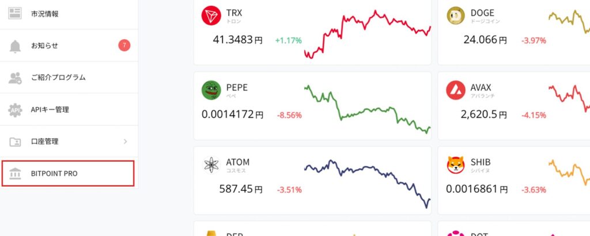Screen dimensions: 590x236
Task: Click the SHIB Shiba Inu coin icon
Action: click(x=456, y=165)
